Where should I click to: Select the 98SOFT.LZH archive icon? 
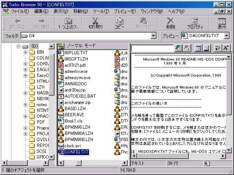click(61, 59)
